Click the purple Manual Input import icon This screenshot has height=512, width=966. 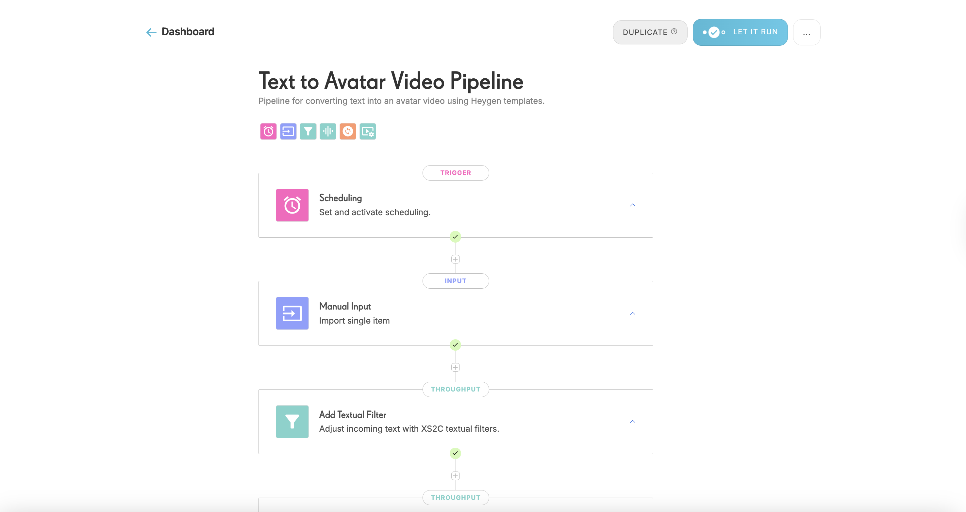288,131
